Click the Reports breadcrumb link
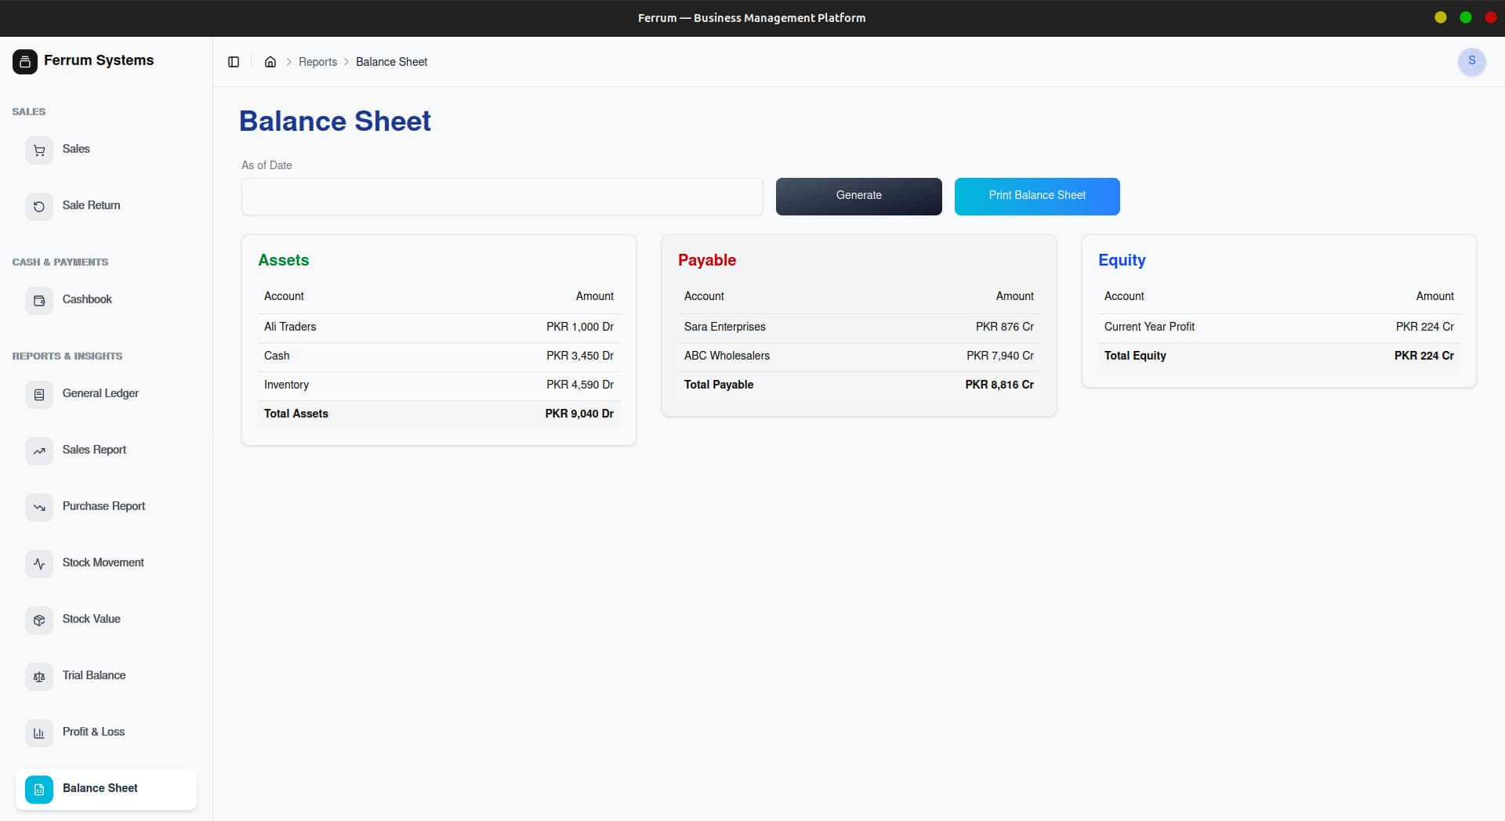The image size is (1505, 821). coord(317,62)
